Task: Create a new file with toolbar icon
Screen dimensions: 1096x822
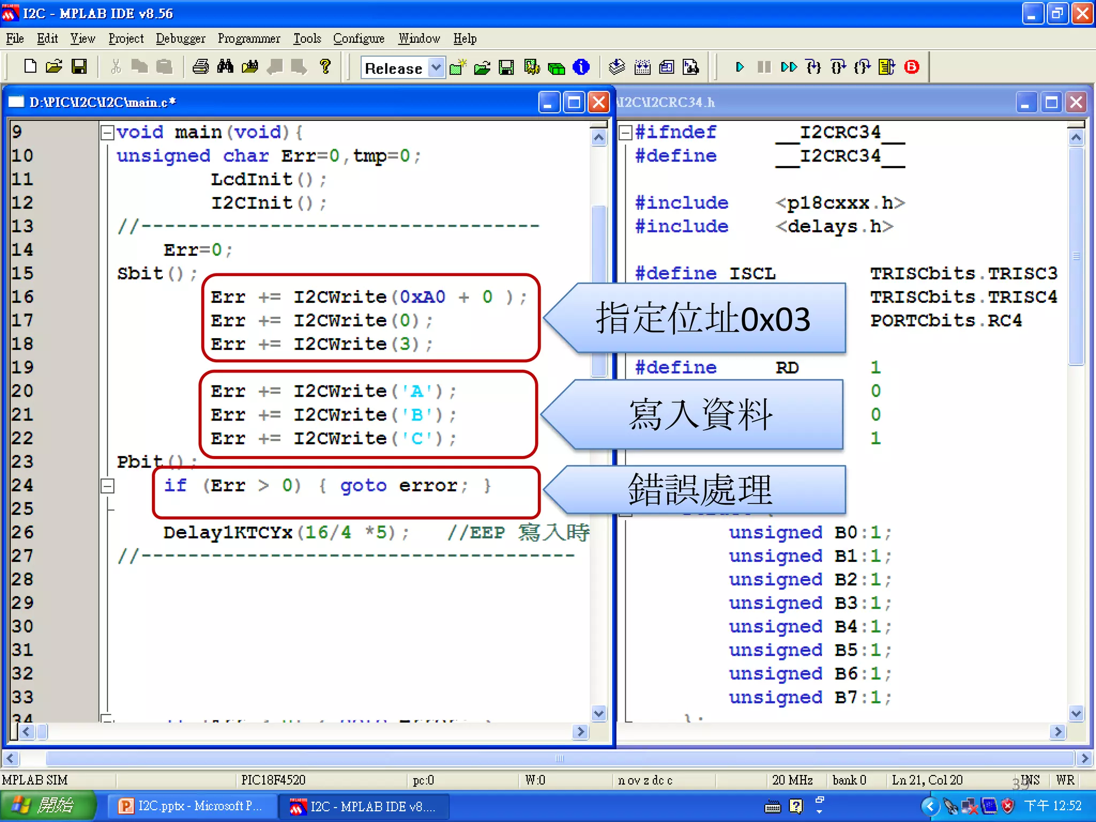Action: pos(30,66)
